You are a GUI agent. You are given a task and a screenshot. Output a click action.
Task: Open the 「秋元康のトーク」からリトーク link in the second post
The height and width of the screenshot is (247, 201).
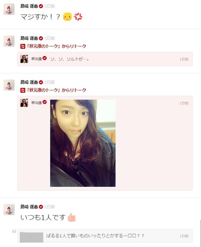click(x=57, y=46)
